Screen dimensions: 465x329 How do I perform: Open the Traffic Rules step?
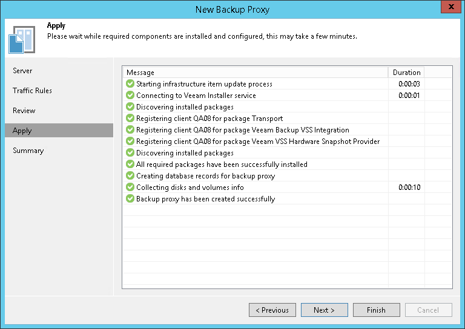point(32,91)
